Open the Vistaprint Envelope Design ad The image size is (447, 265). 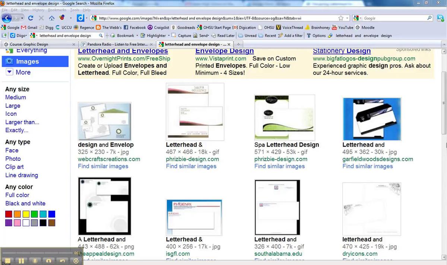225,51
